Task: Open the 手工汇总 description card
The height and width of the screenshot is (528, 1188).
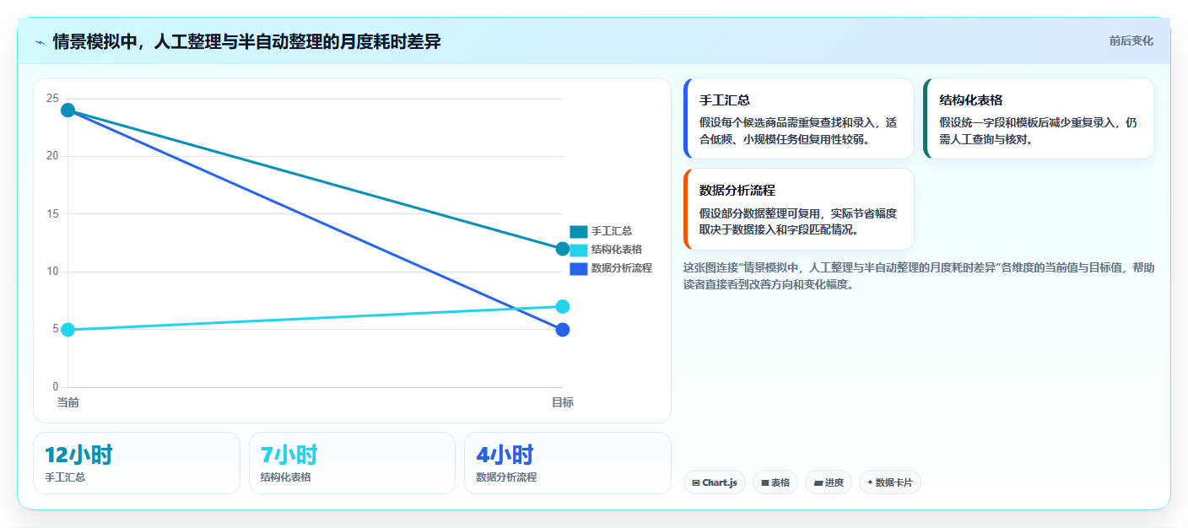Action: click(799, 119)
